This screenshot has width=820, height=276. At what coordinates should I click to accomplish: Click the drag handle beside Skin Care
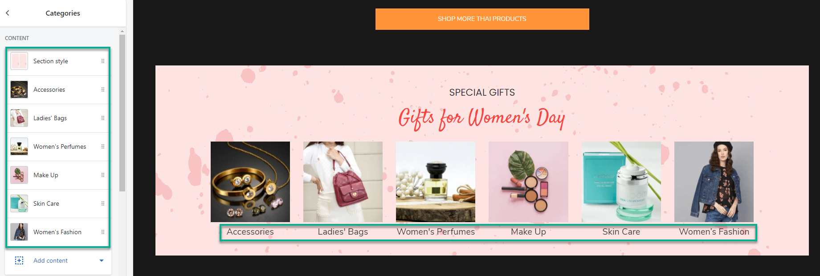click(103, 203)
